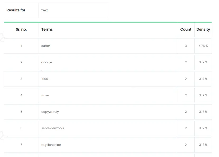
Task: Click count value for duplichecker row
Action: pos(186,145)
